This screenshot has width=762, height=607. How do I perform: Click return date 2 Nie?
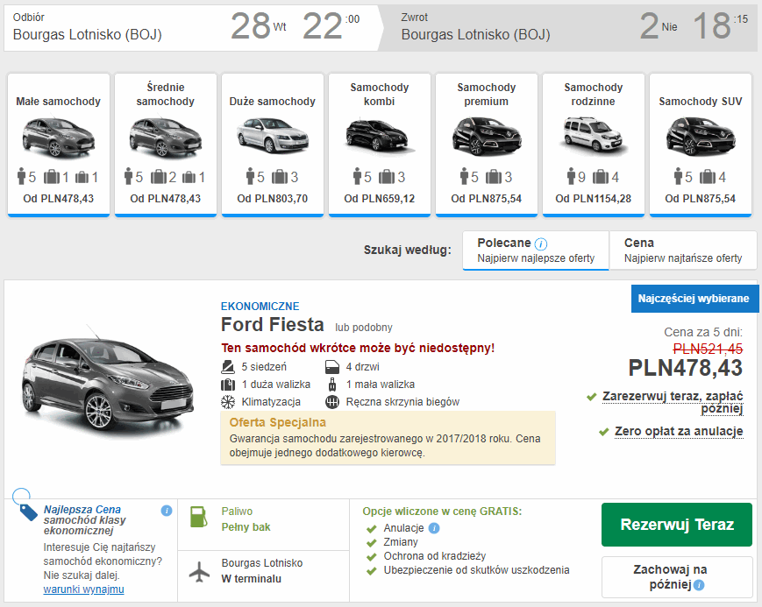click(659, 26)
